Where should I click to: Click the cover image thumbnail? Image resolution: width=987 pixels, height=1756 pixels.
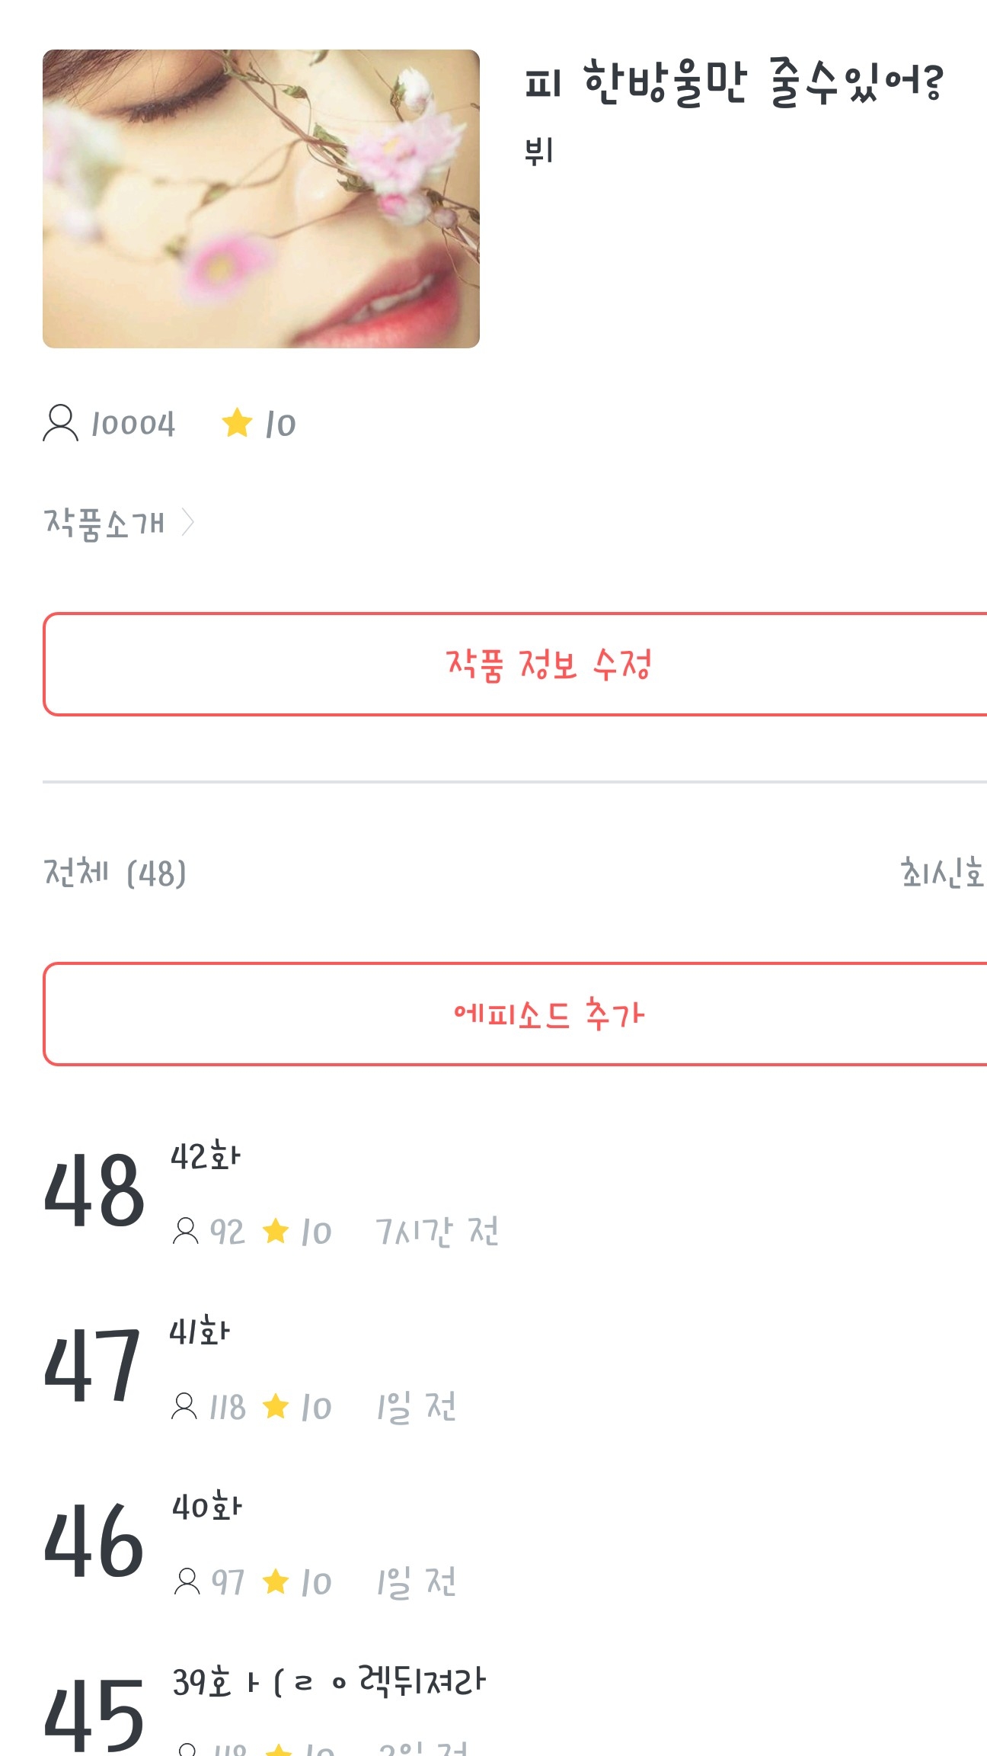tap(260, 199)
